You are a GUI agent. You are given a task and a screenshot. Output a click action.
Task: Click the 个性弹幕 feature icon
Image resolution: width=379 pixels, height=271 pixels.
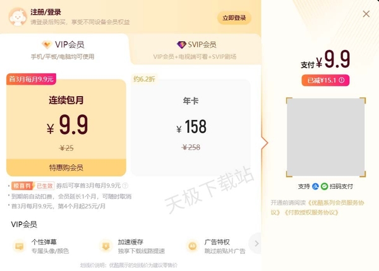pos(20,246)
